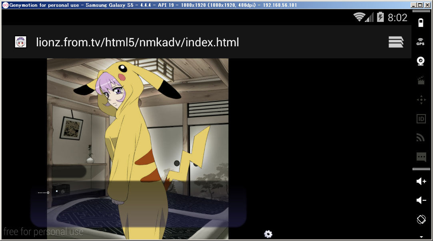This screenshot has height=241, width=433.
Task: Tap the Android Wi-Fi status icon
Action: (359, 17)
